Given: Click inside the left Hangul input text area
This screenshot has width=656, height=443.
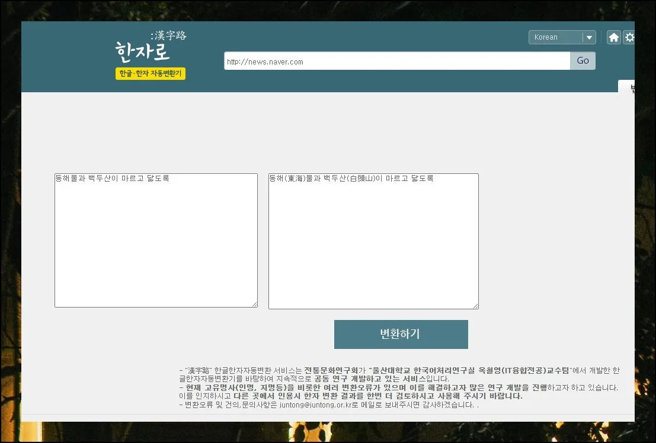Looking at the screenshot, I should point(156,248).
